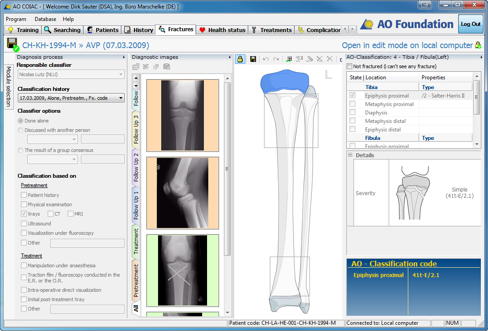Screen dimensions: 488x331
Task: Click the Log Out button
Action: [471, 24]
